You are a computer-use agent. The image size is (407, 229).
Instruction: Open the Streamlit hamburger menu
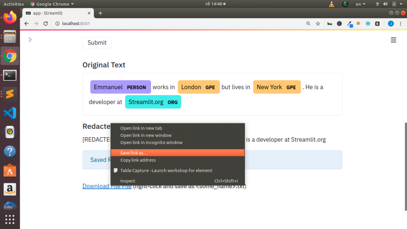(x=393, y=40)
